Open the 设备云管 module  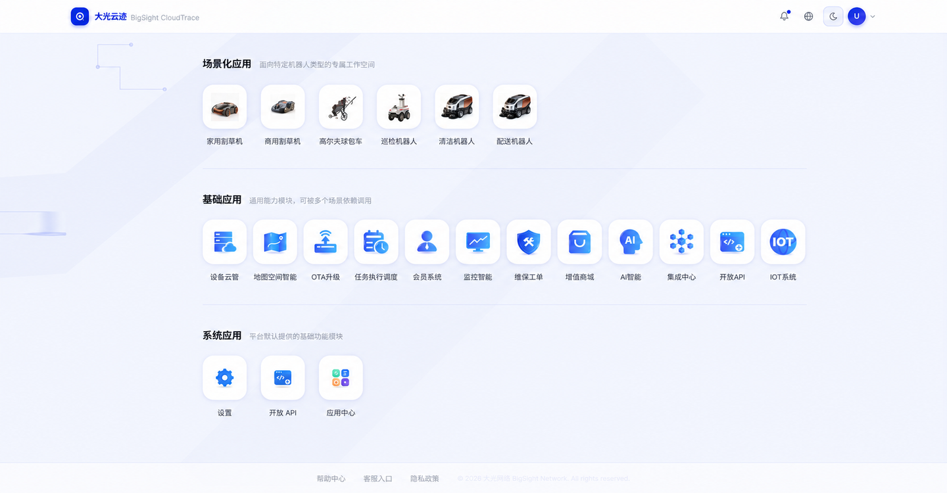click(x=225, y=242)
